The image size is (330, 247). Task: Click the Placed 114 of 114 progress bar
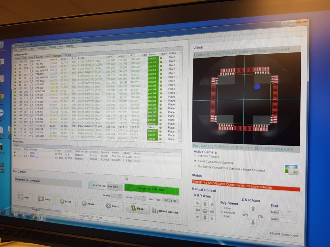click(151, 189)
